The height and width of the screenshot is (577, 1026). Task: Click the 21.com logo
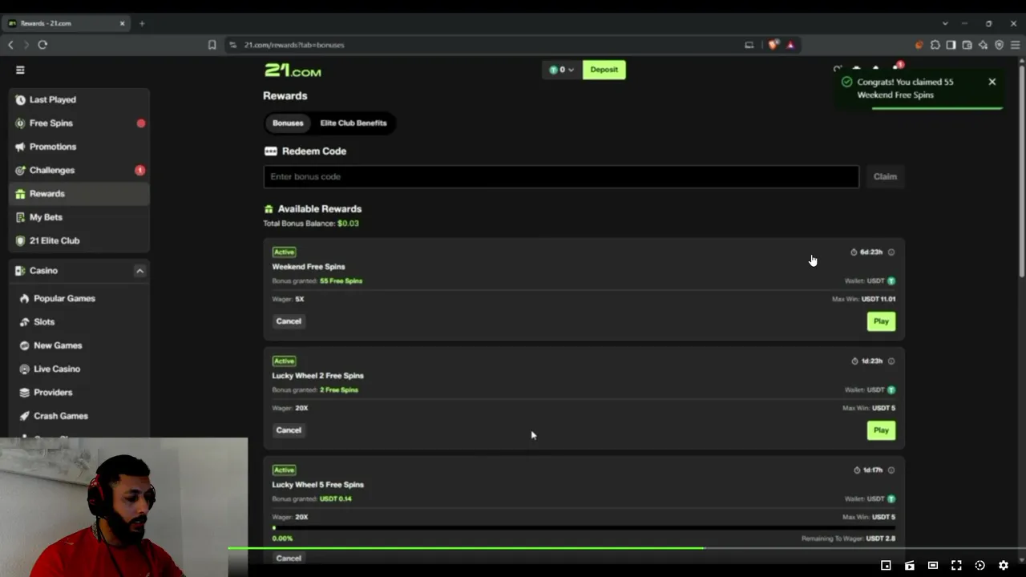[x=293, y=71]
